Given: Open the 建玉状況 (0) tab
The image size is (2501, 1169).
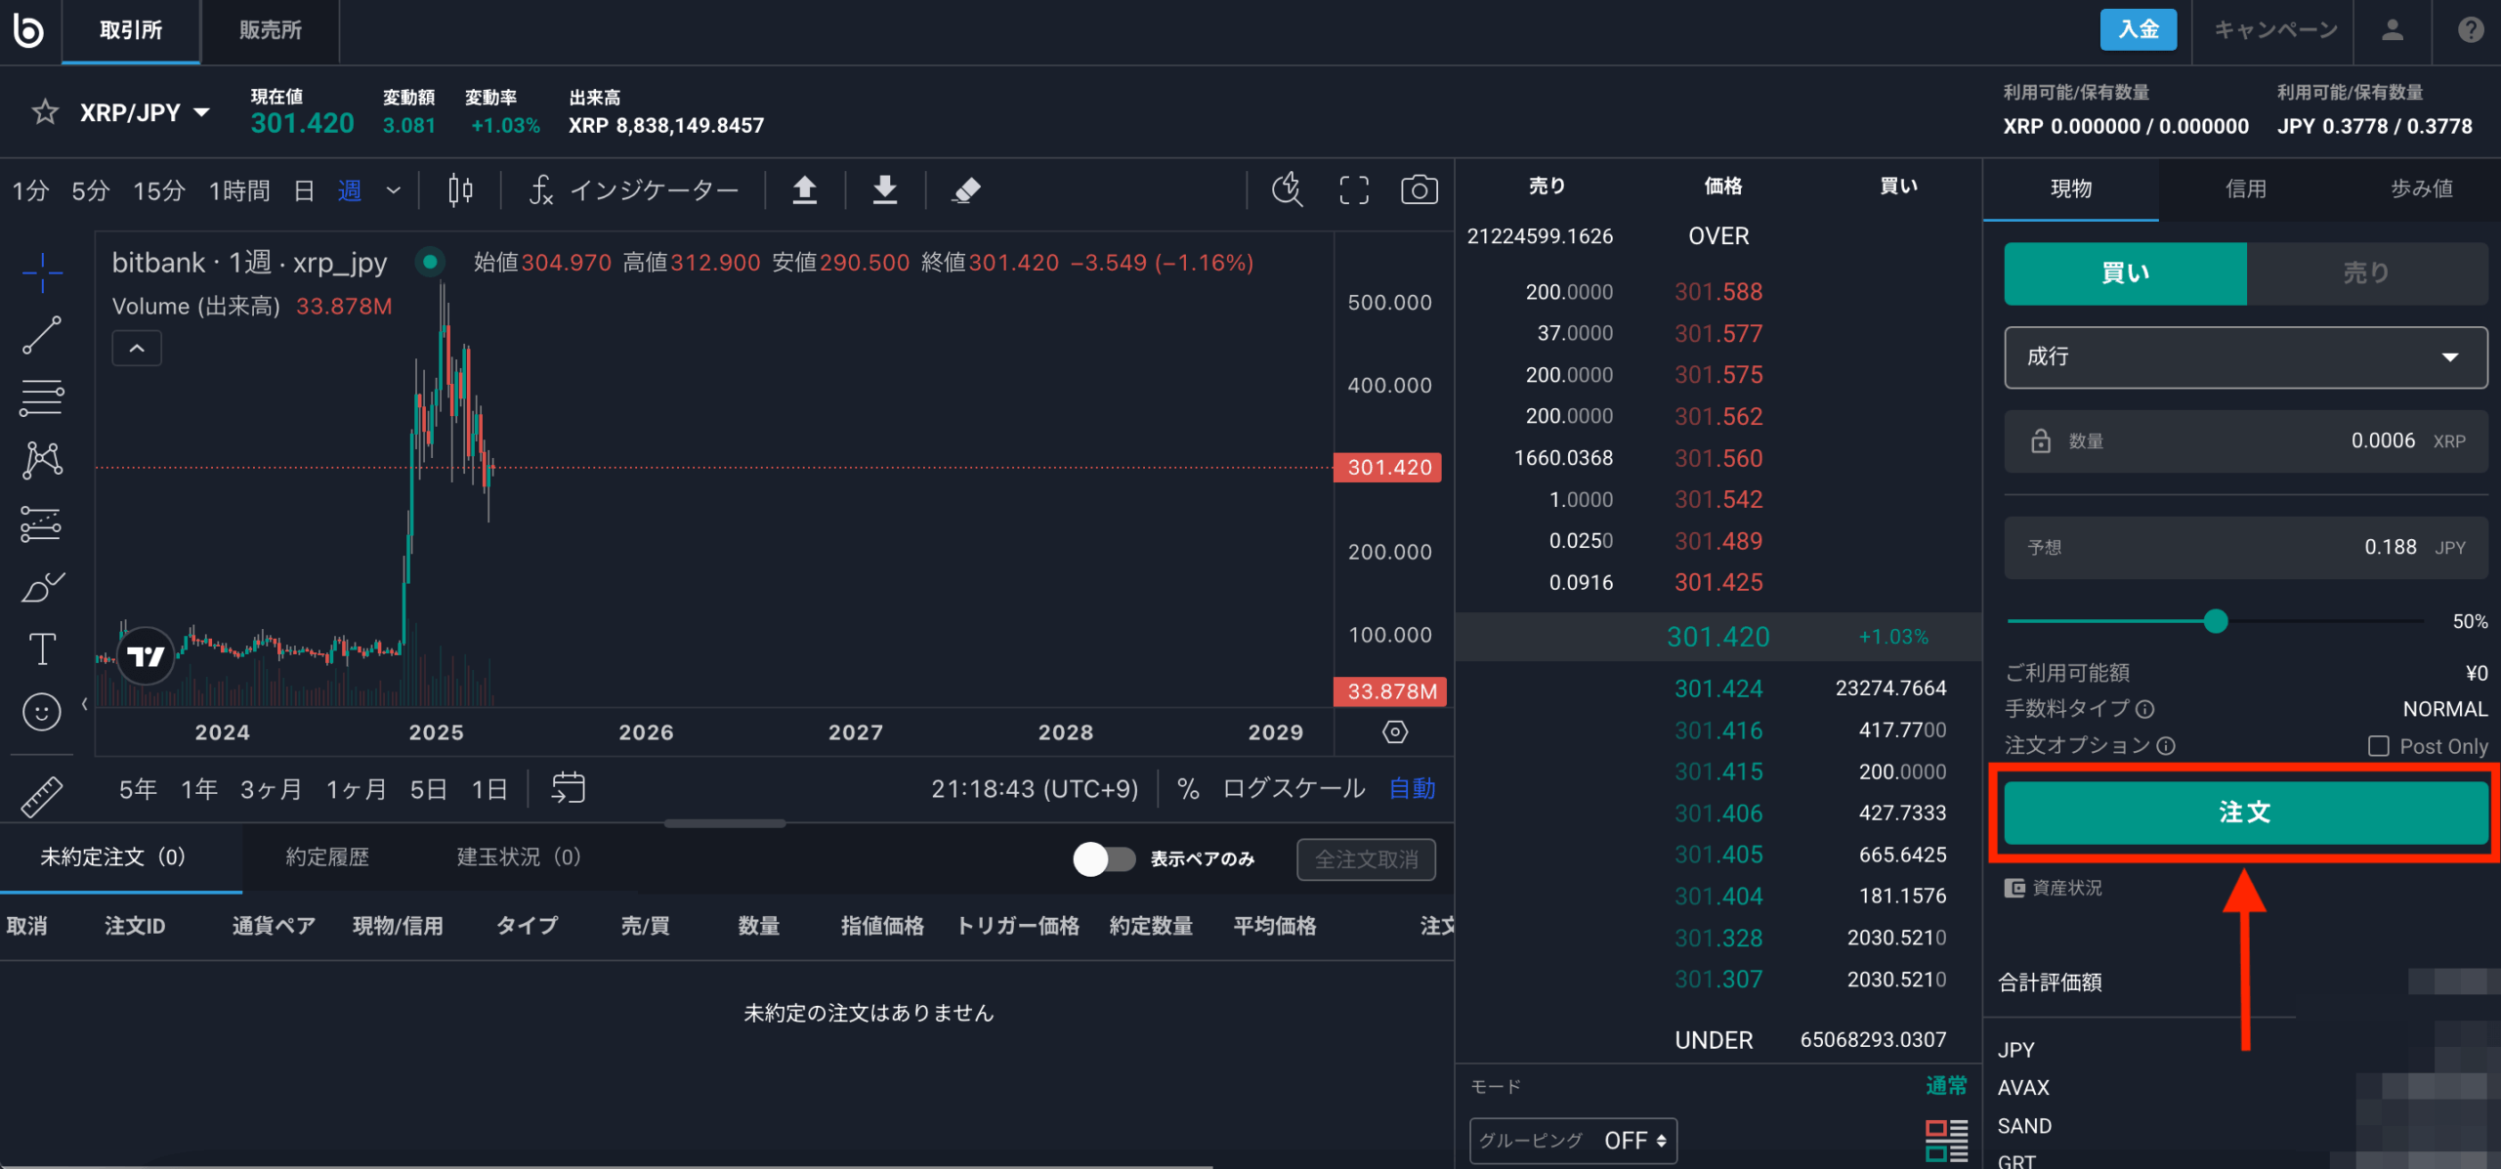Looking at the screenshot, I should pyautogui.click(x=520, y=857).
